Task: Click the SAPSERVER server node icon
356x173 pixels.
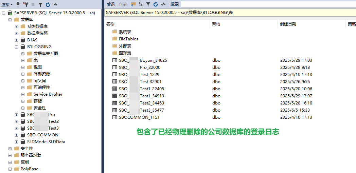Action: 10,13
